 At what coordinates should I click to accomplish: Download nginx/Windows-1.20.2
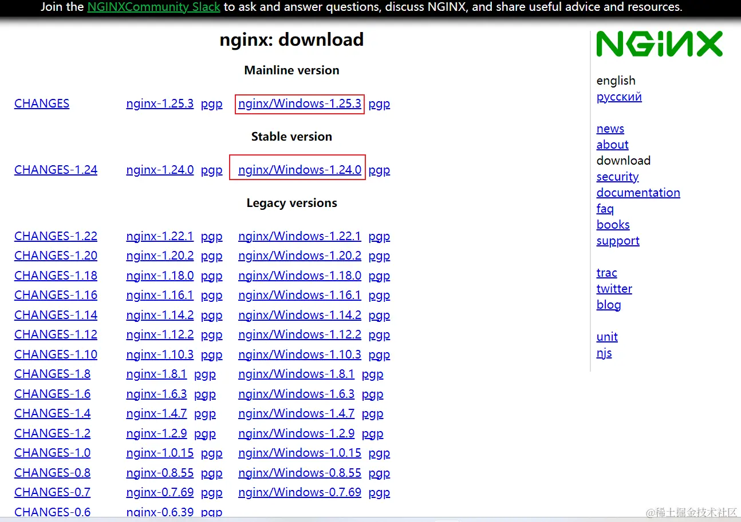coord(299,256)
